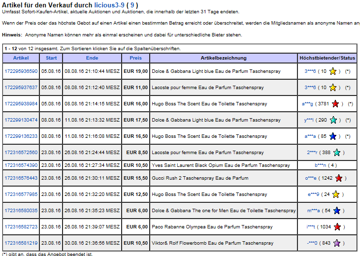This screenshot has width=360, height=256.
Task: Open item 172316580035
Action: [x=21, y=211]
